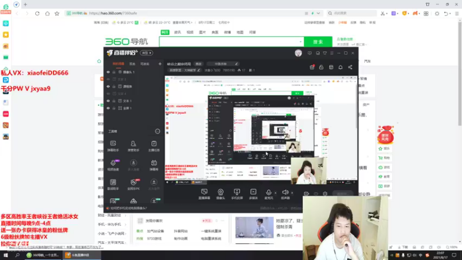The height and width of the screenshot is (260, 462).
Task: Click the green 搜索 search button
Action: pyautogui.click(x=318, y=42)
